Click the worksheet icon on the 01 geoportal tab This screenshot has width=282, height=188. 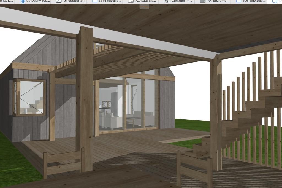[x=59, y=1]
